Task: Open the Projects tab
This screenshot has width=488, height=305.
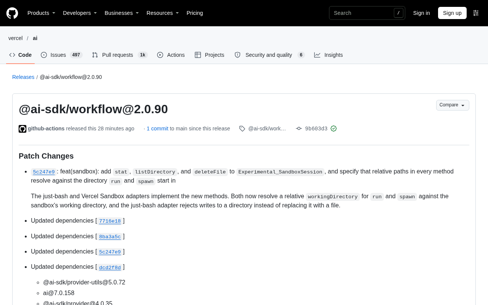Action: (x=210, y=55)
